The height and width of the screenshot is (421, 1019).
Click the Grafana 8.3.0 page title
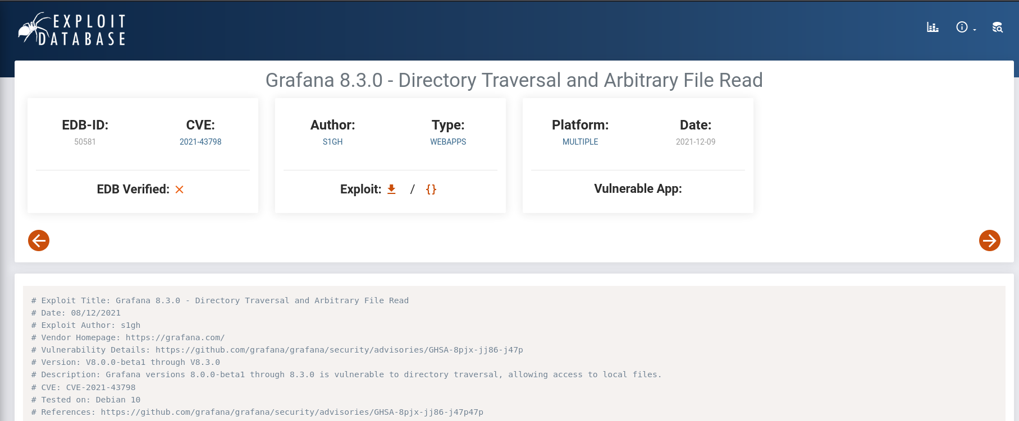[x=514, y=80]
